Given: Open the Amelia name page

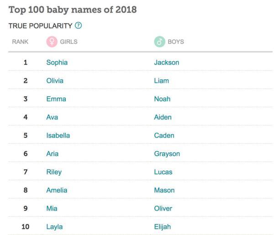Looking at the screenshot, I should (57, 190).
